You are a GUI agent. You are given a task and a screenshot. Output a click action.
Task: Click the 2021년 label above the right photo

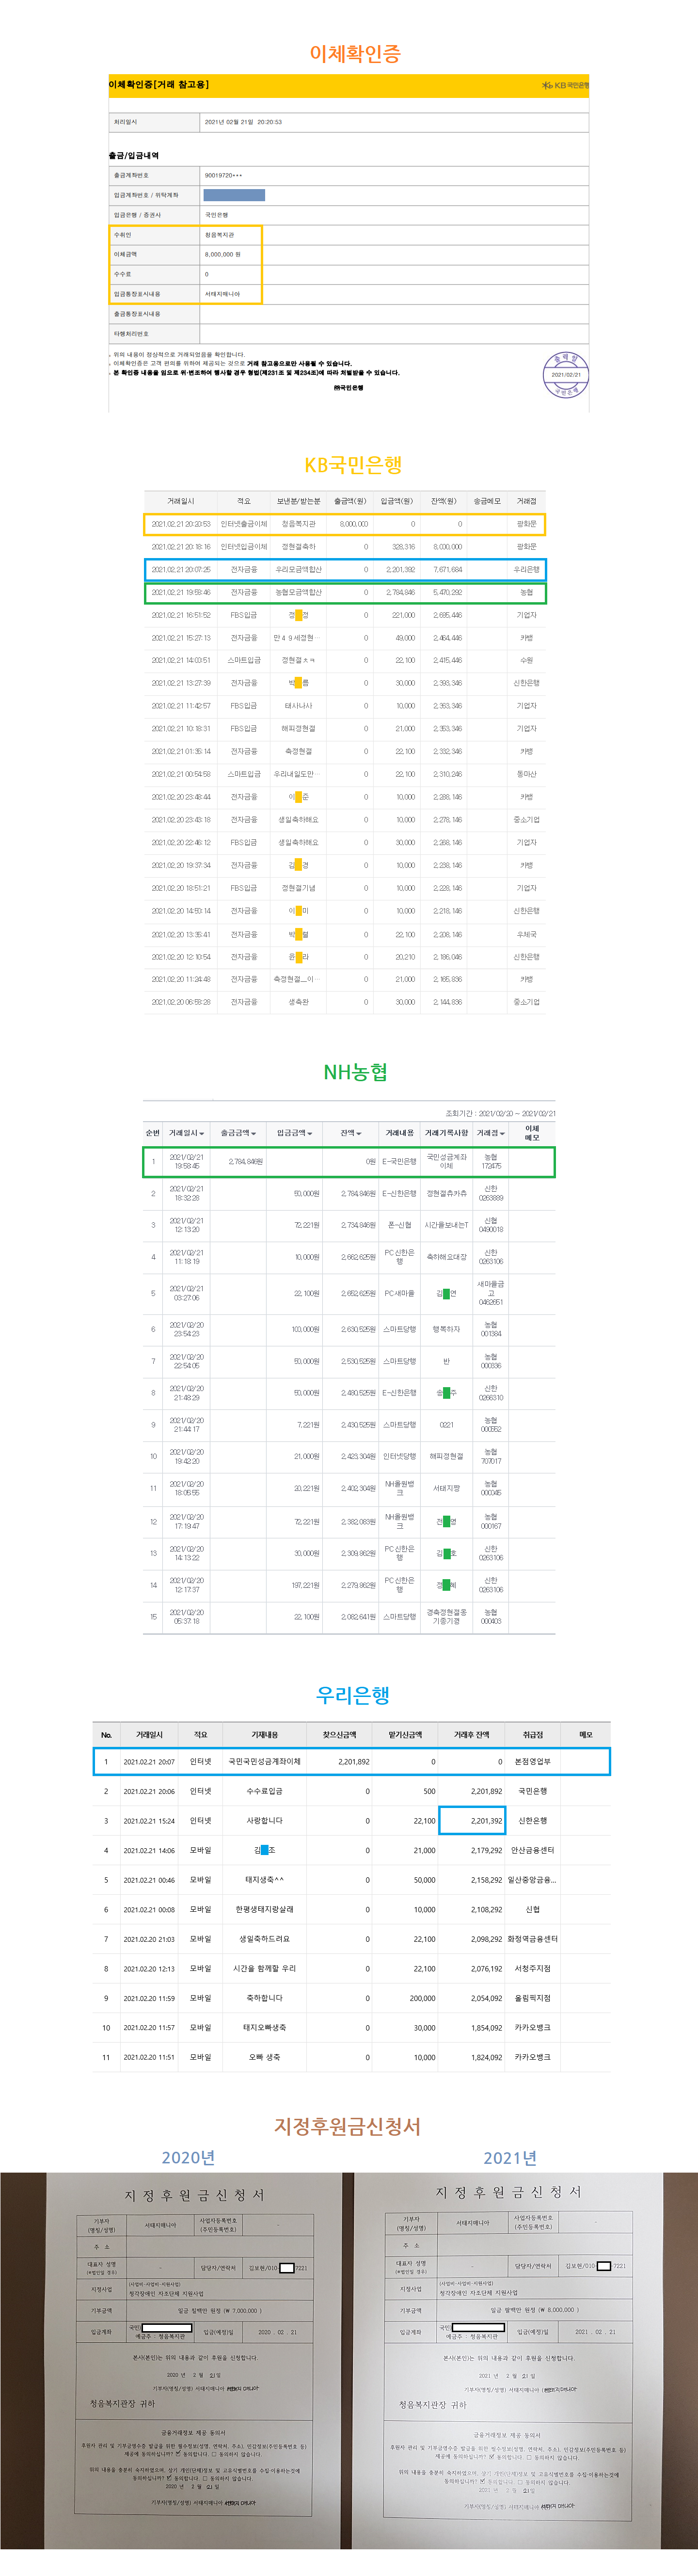coord(510,2157)
